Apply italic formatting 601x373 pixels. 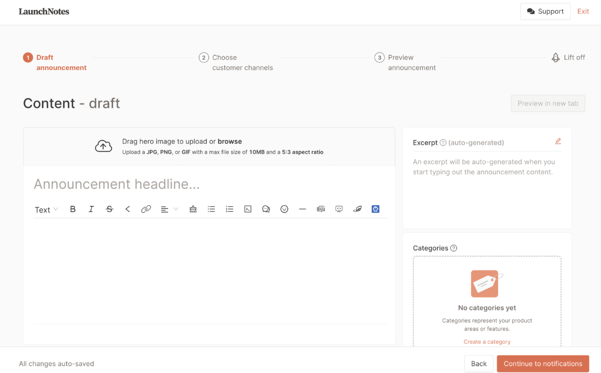point(91,209)
